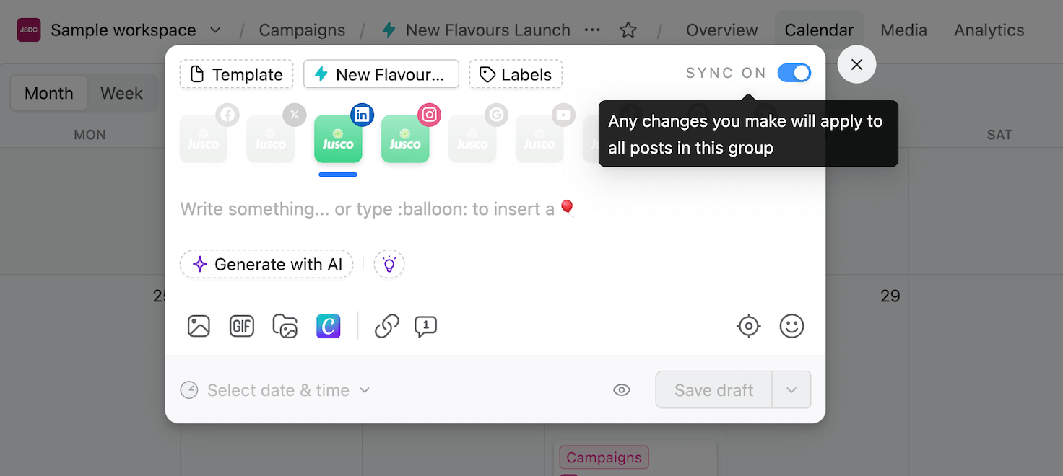Open Save draft options arrow
The image size is (1063, 476).
click(x=791, y=390)
